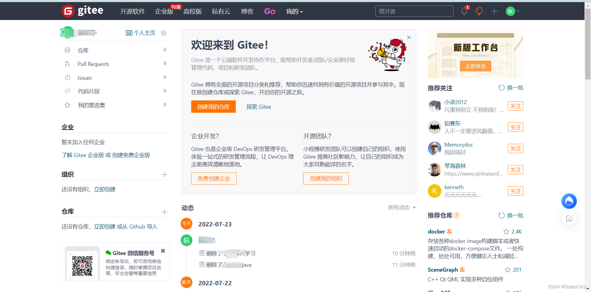Image resolution: width=591 pixels, height=292 pixels.
Task: Click the 我的星选集 star icon
Action: click(x=67, y=105)
